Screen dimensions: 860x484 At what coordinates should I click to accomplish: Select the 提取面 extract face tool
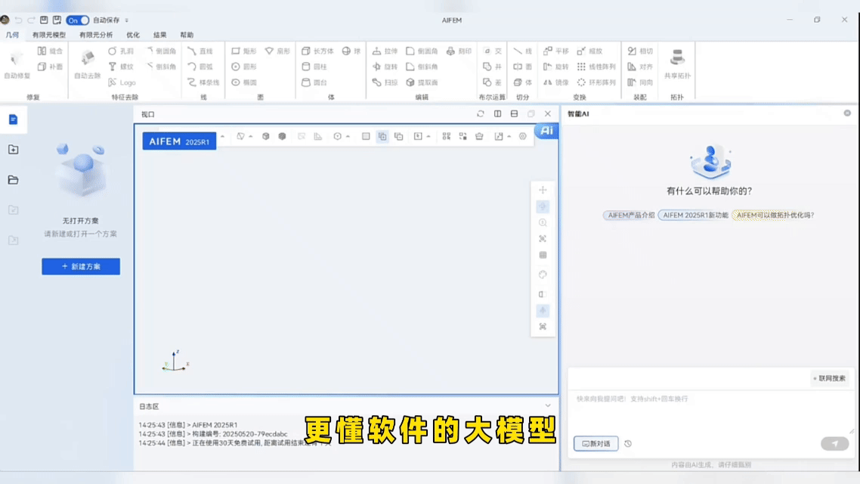pos(422,83)
